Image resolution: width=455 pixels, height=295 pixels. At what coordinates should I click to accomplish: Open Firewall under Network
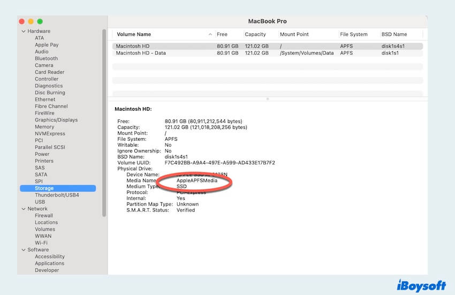44,215
